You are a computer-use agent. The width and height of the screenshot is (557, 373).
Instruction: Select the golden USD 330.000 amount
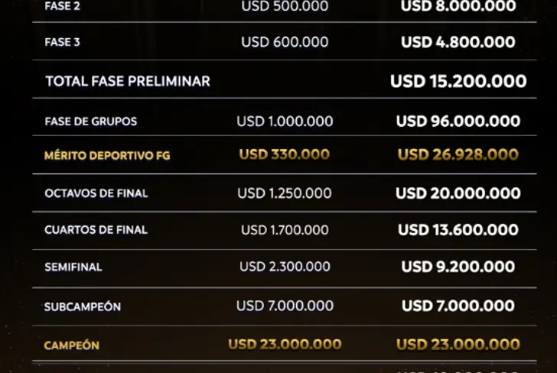coord(285,155)
